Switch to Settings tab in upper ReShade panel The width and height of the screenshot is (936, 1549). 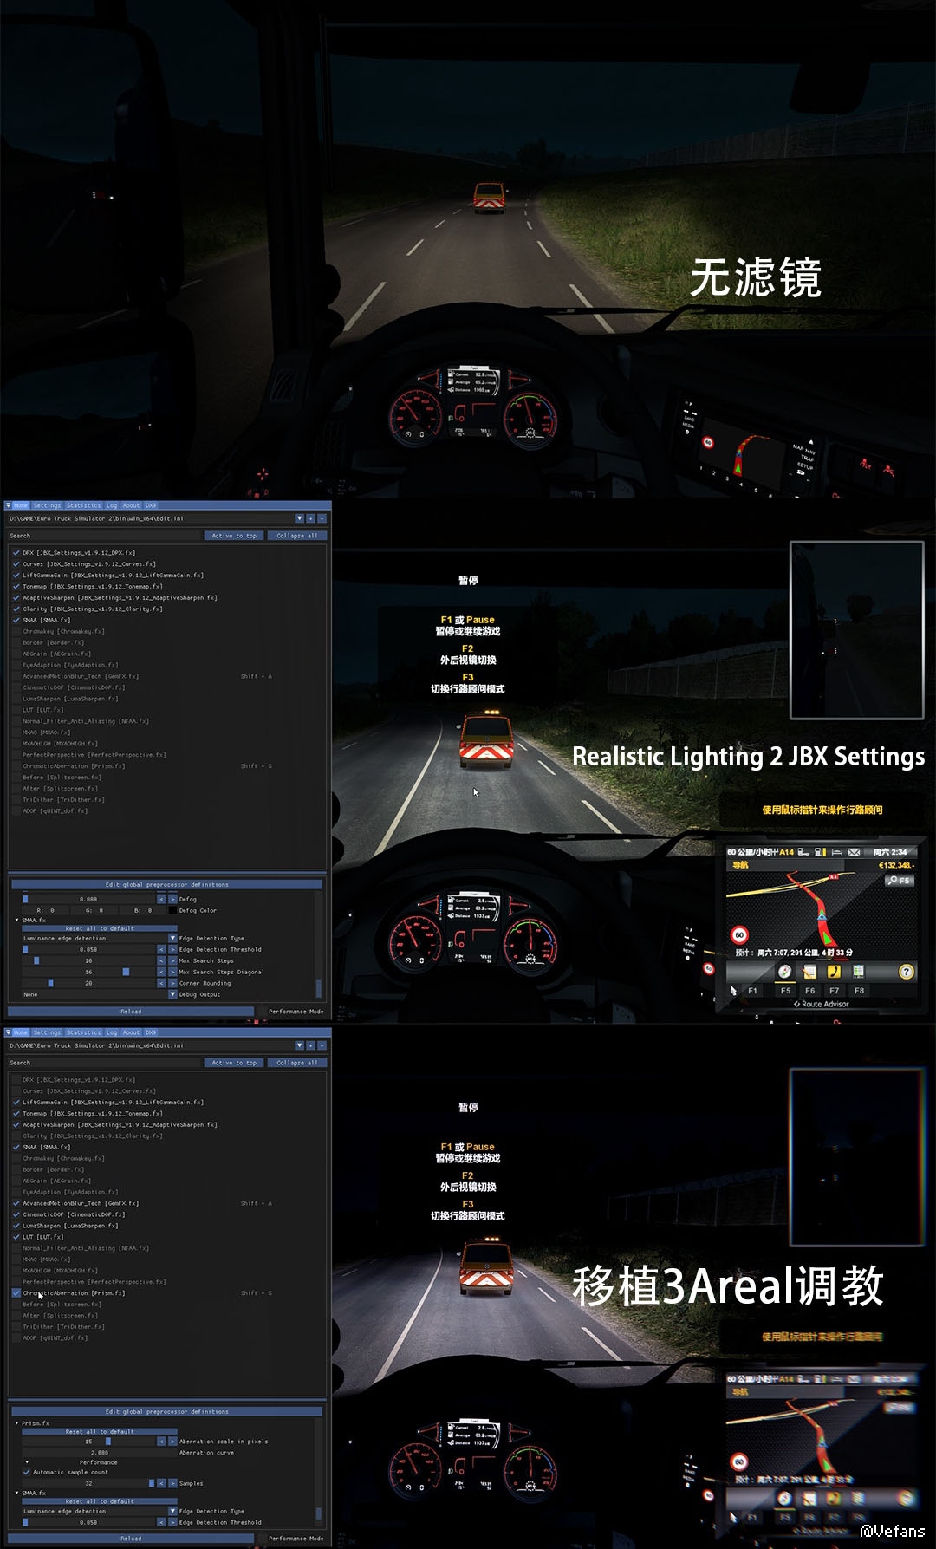pos(48,505)
